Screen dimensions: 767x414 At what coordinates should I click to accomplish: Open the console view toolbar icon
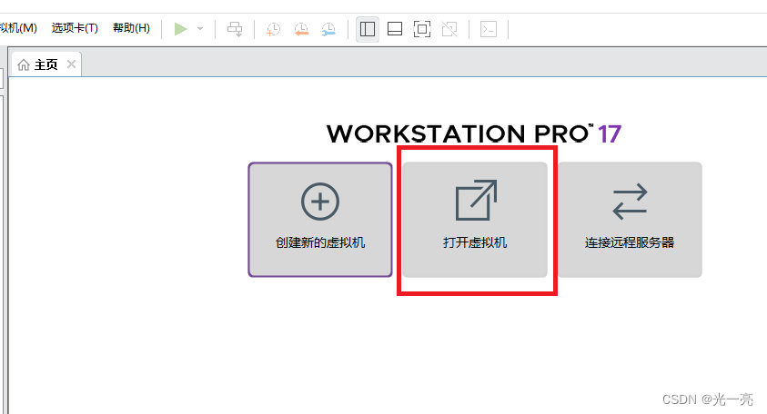click(x=489, y=29)
